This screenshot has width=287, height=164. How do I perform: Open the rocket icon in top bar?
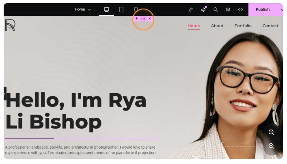coord(190,9)
